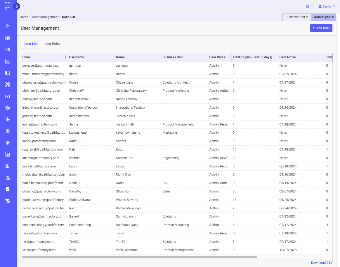The height and width of the screenshot is (267, 340).
Task: Switch to the User List tab
Action: coord(31,44)
